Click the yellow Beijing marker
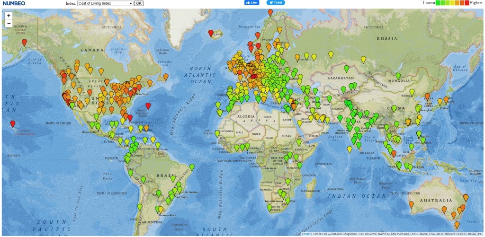 pos(412,92)
